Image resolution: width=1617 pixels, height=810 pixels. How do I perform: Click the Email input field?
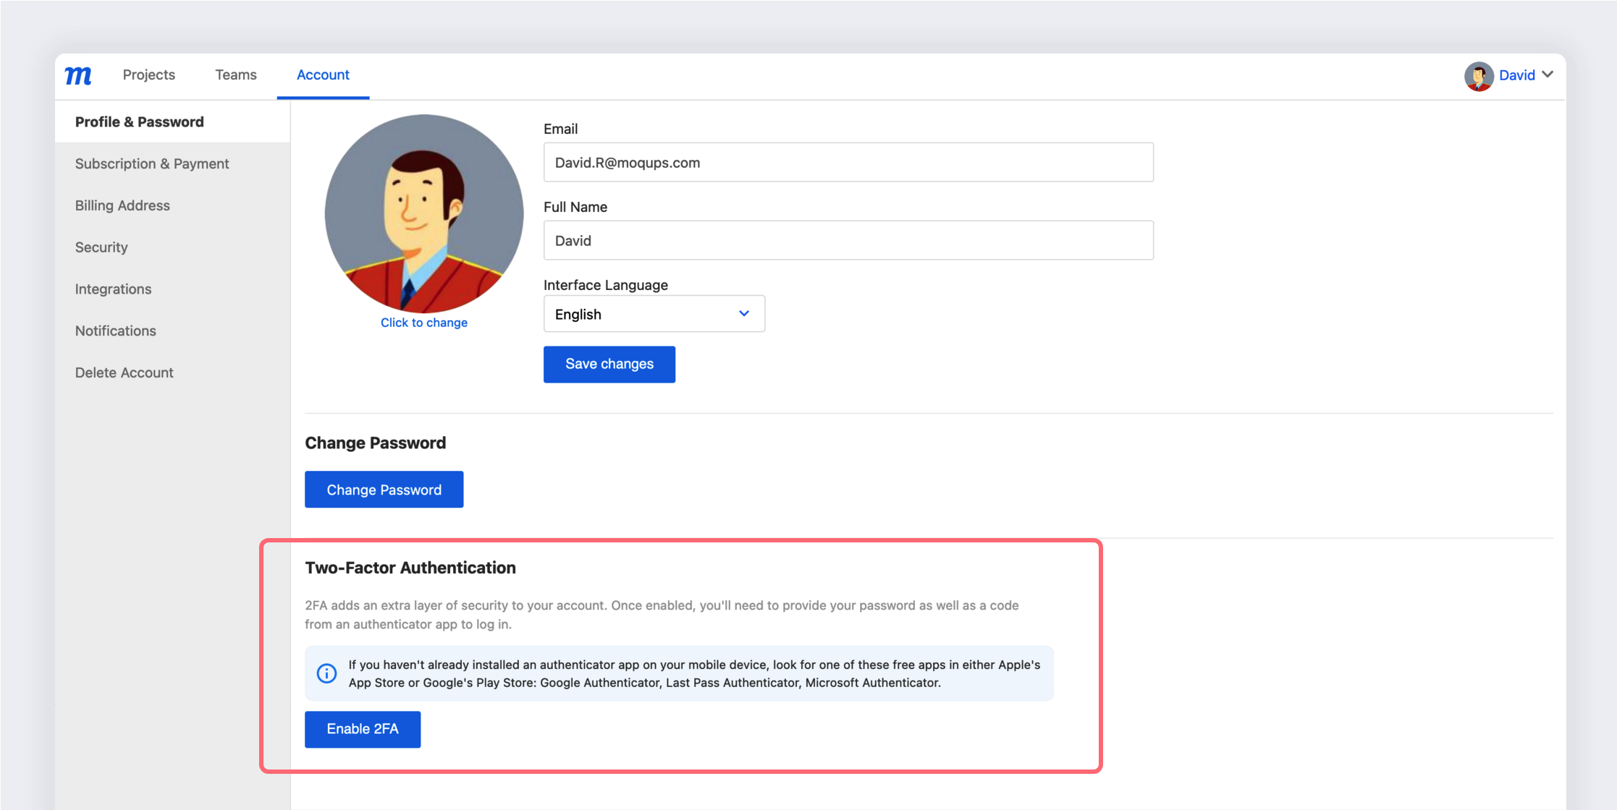tap(848, 162)
